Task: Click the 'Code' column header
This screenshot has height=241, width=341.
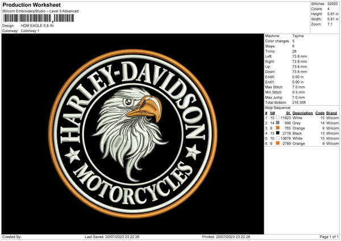Action: click(x=320, y=113)
